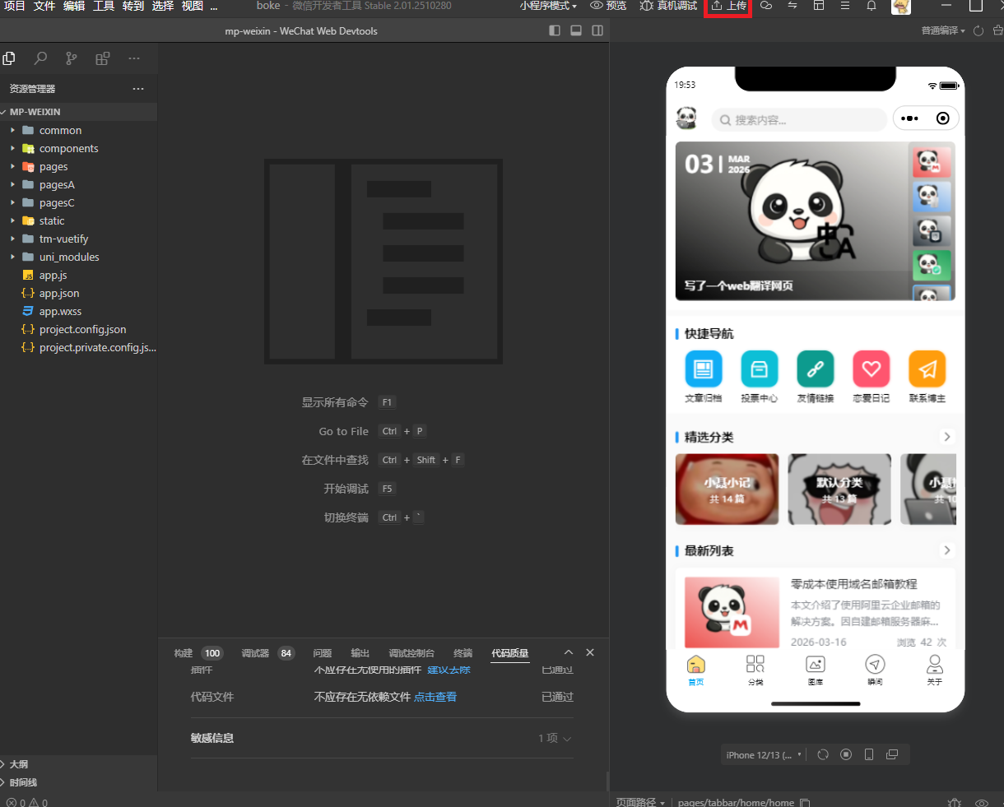1004x807 pixels.
Task: Open the search panel in the sidebar
Action: [x=40, y=58]
